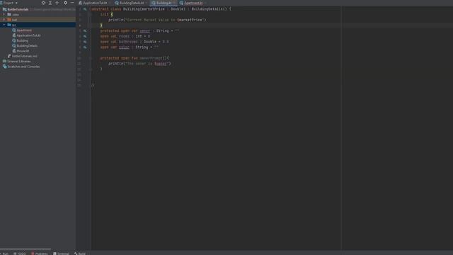Click Building class icon in tree

click(14, 40)
